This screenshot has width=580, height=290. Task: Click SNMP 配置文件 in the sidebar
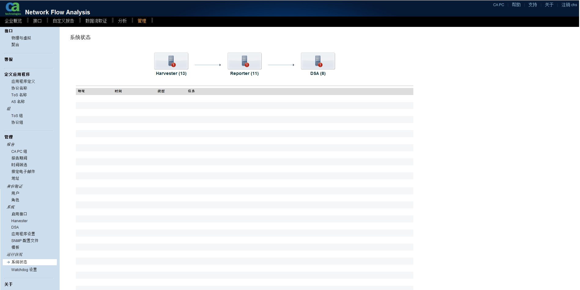pos(25,240)
